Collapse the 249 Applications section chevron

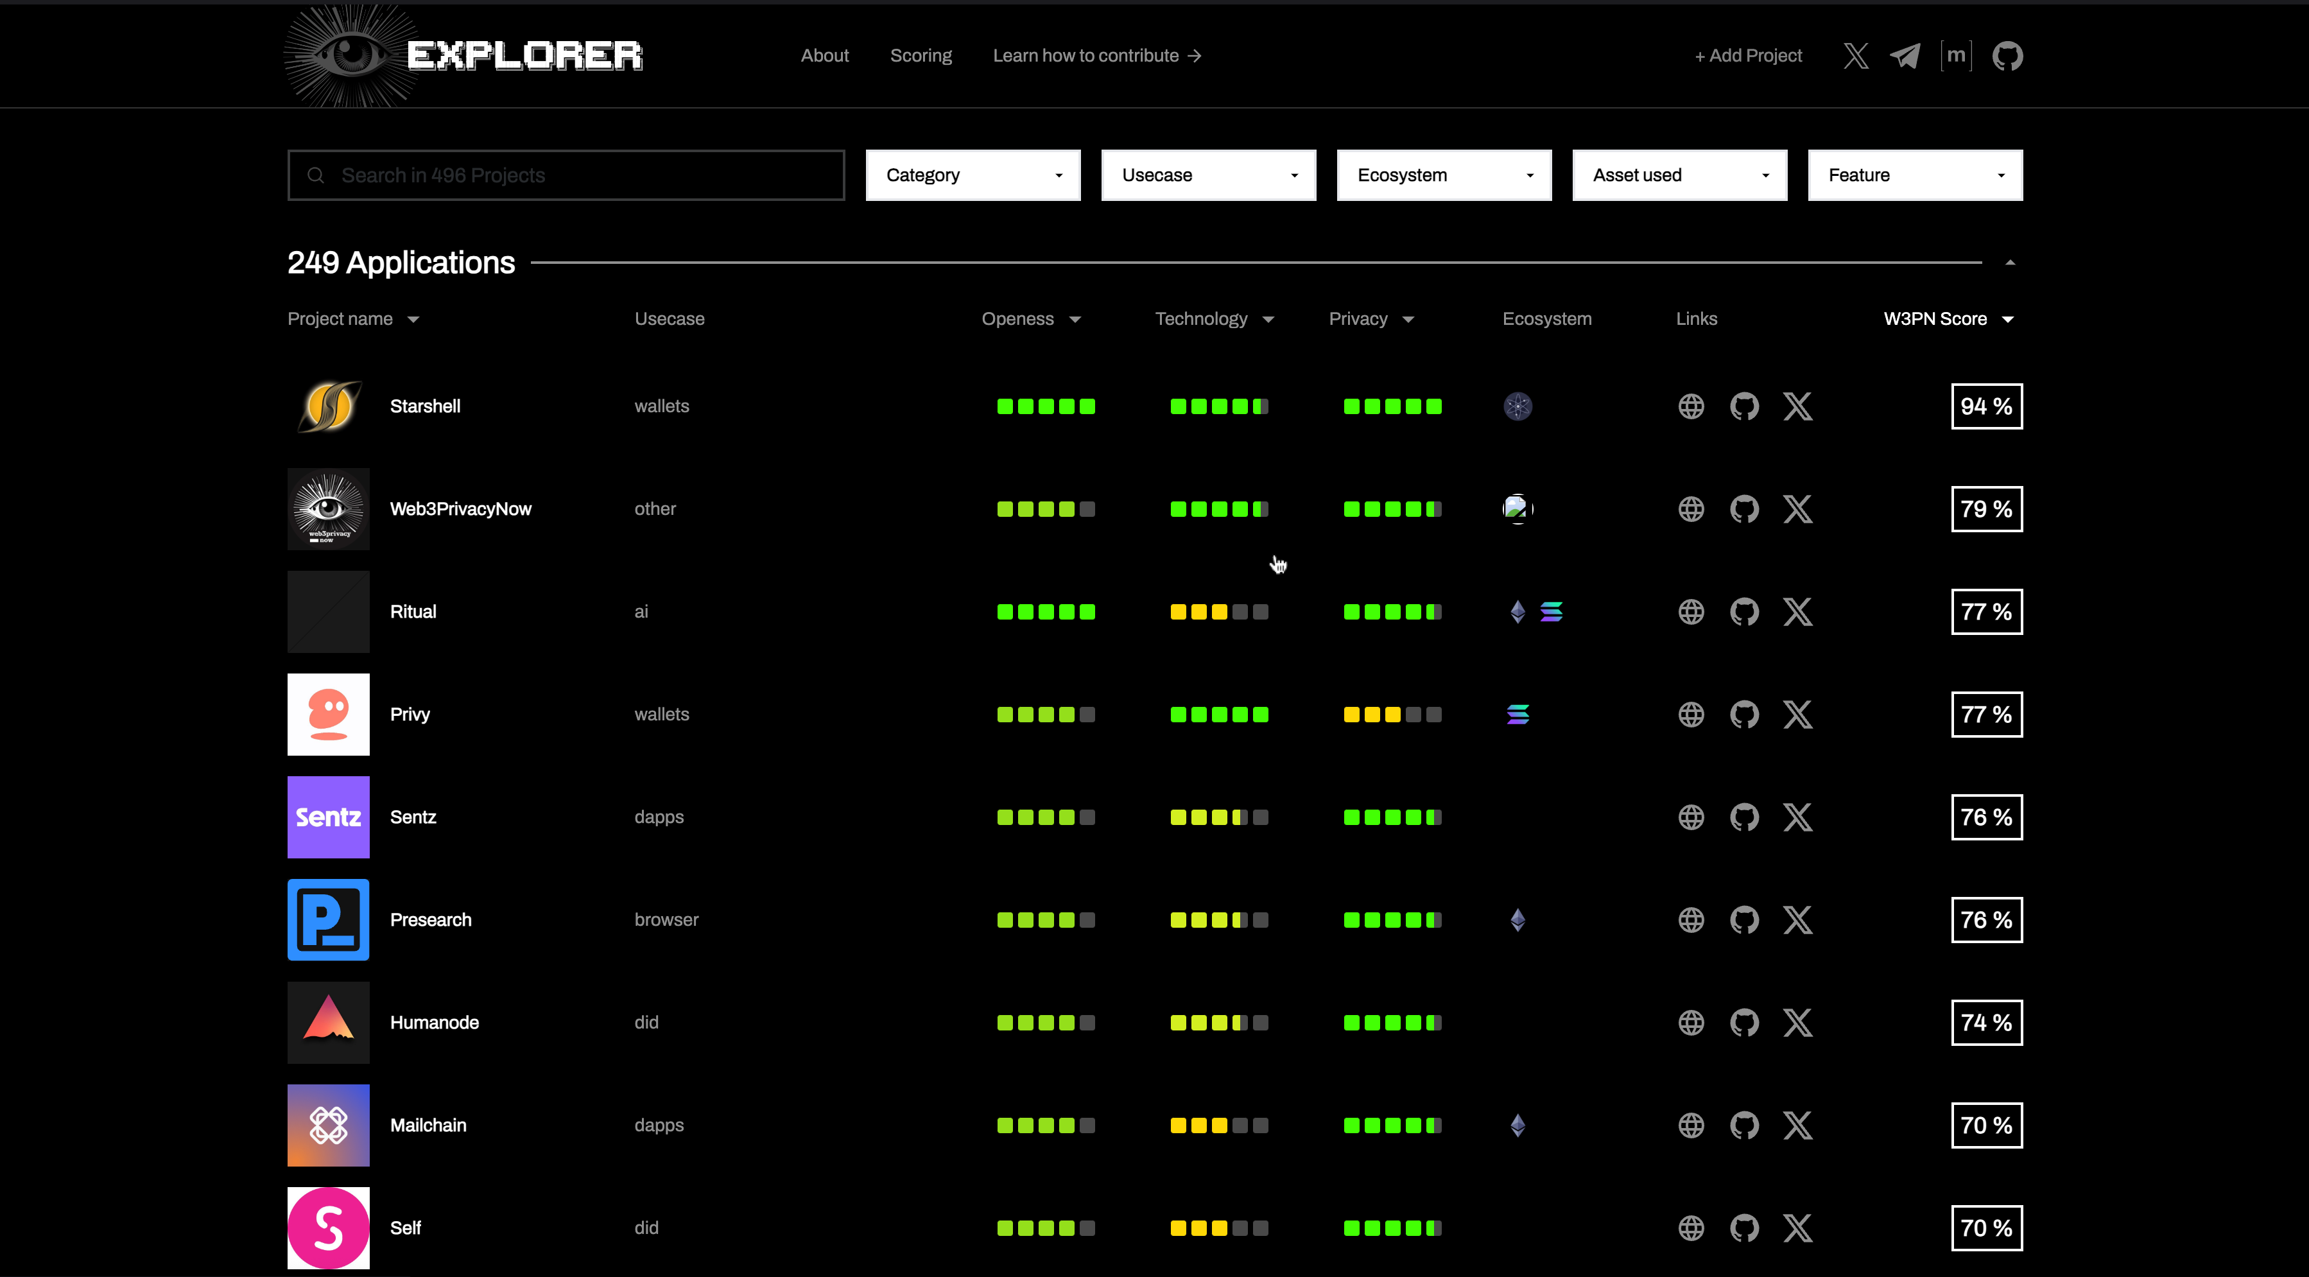coord(2011,261)
